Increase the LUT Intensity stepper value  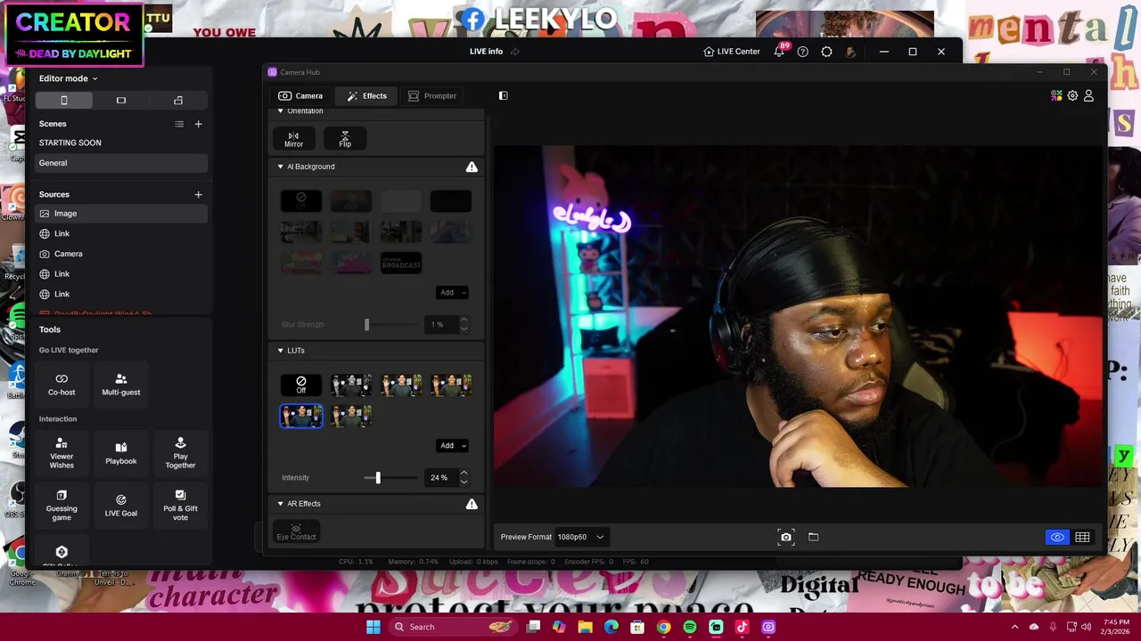pos(464,474)
